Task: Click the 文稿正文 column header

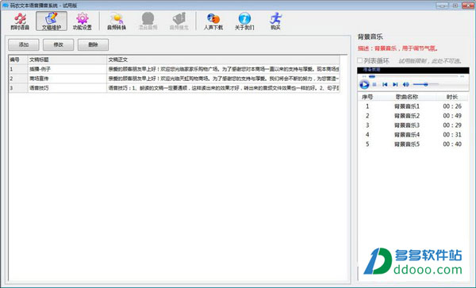Action: pos(223,60)
